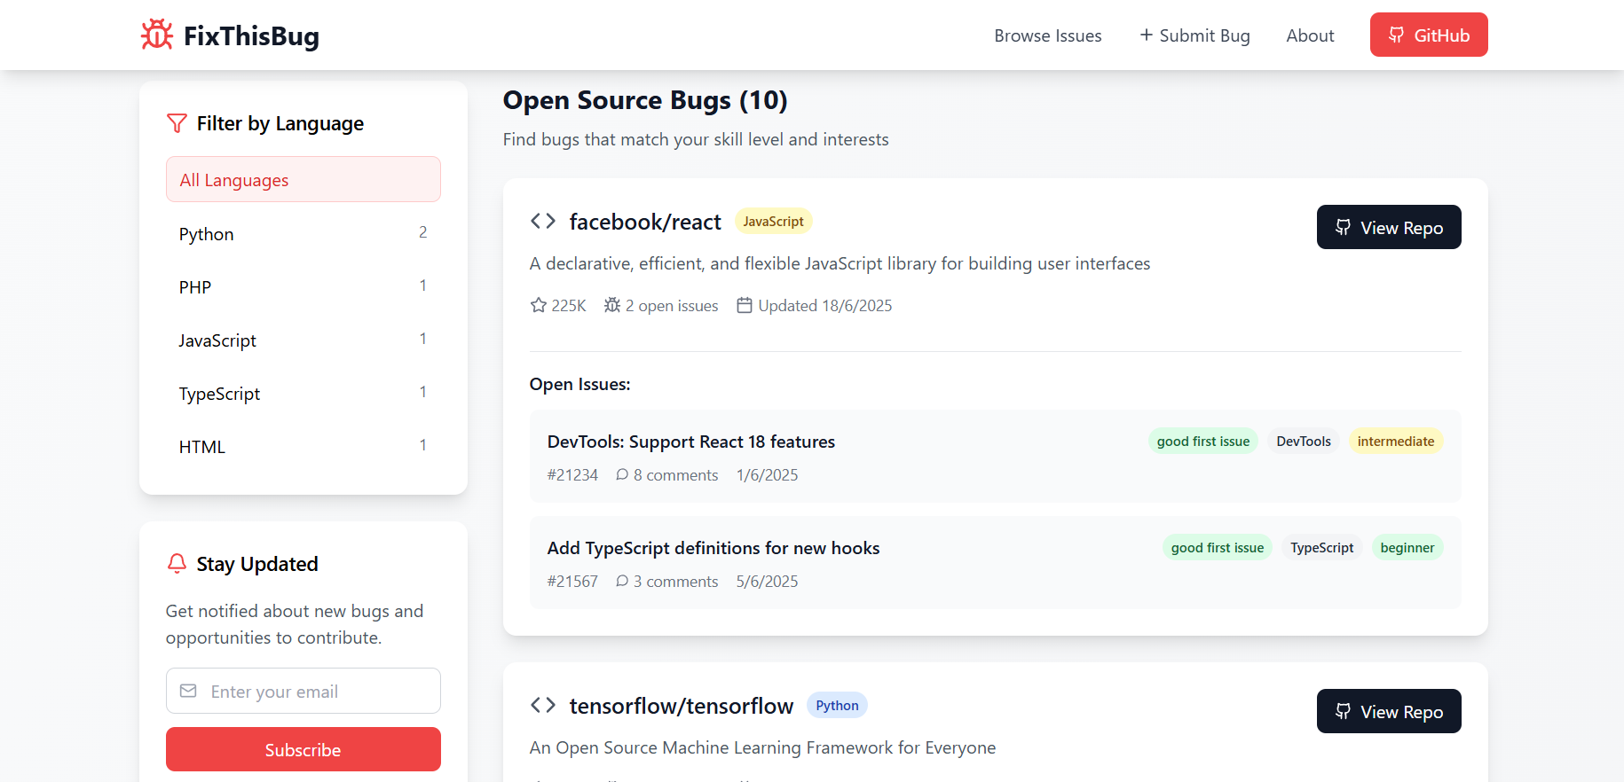Click issue number #21234
1624x782 pixels.
tap(572, 475)
